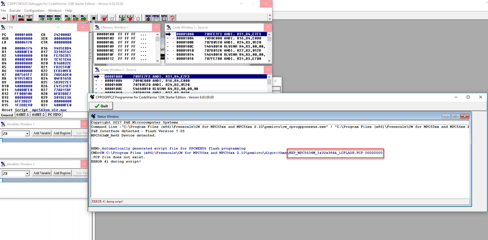The height and width of the screenshot is (240, 488).
Task: Click the black square stop icon
Action: pos(94,18)
